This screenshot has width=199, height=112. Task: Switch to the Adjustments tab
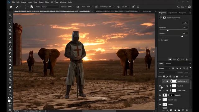173,13
